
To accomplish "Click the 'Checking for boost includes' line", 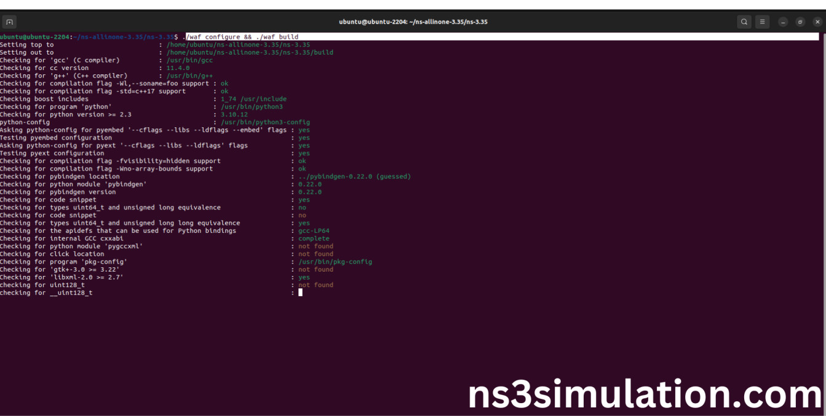I will pos(44,99).
